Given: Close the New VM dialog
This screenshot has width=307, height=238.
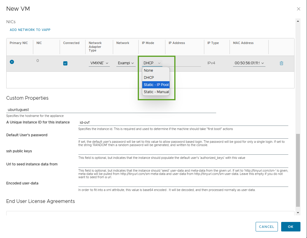Looking at the screenshot, I should pyautogui.click(x=298, y=9).
